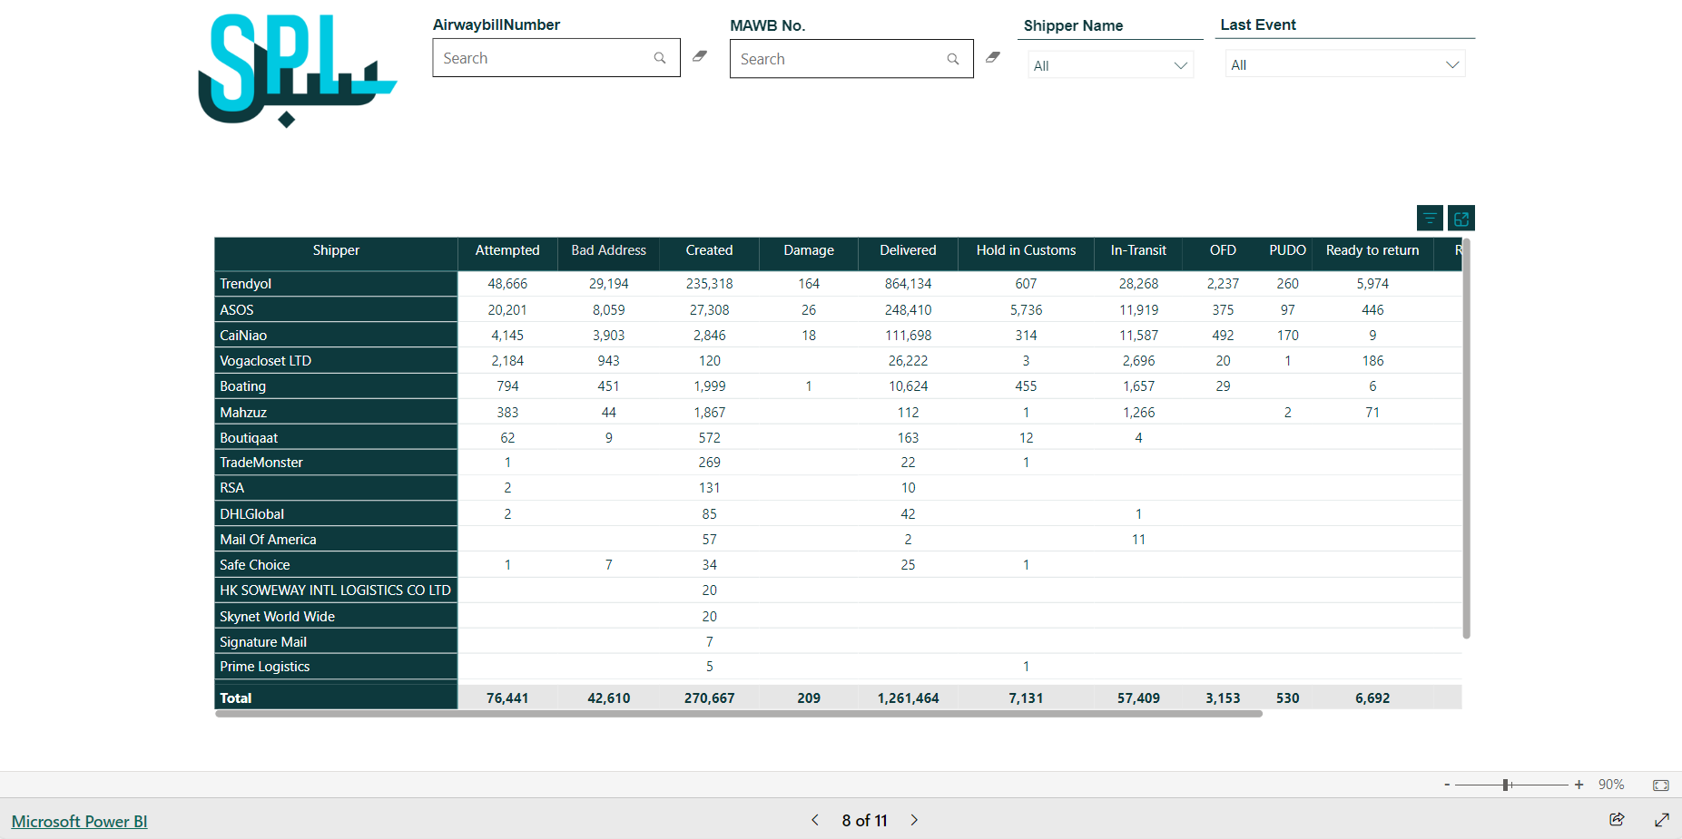Image resolution: width=1682 pixels, height=839 pixels.
Task: Click the fit to page icon
Action: tap(1661, 785)
